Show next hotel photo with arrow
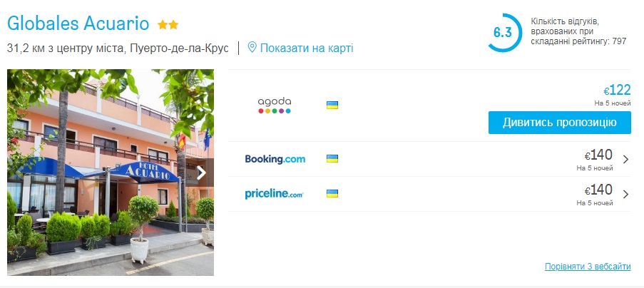Image resolution: width=644 pixels, height=288 pixels. (202, 172)
